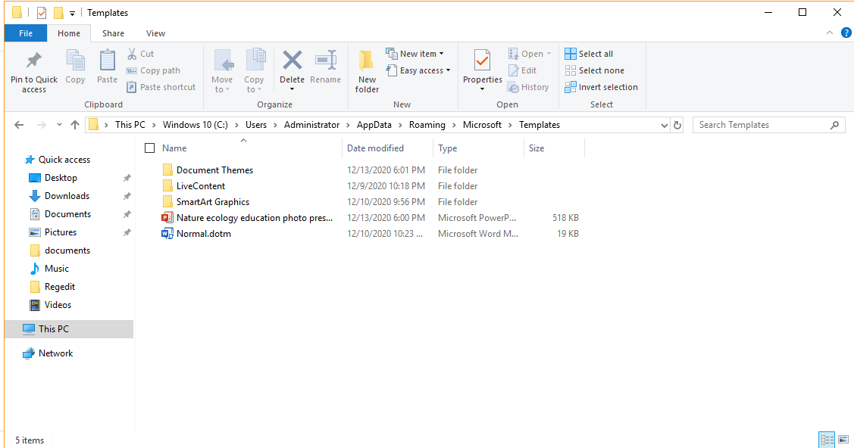The image size is (854, 448).
Task: Click Select all in ribbon
Action: coord(589,53)
